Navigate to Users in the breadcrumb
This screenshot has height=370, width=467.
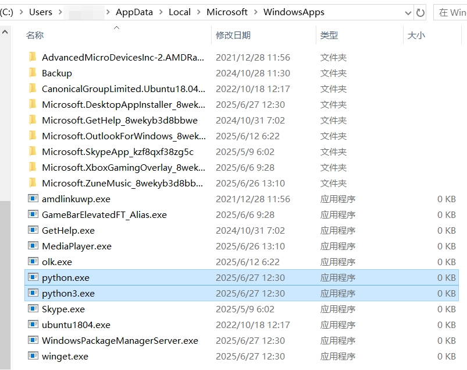41,12
